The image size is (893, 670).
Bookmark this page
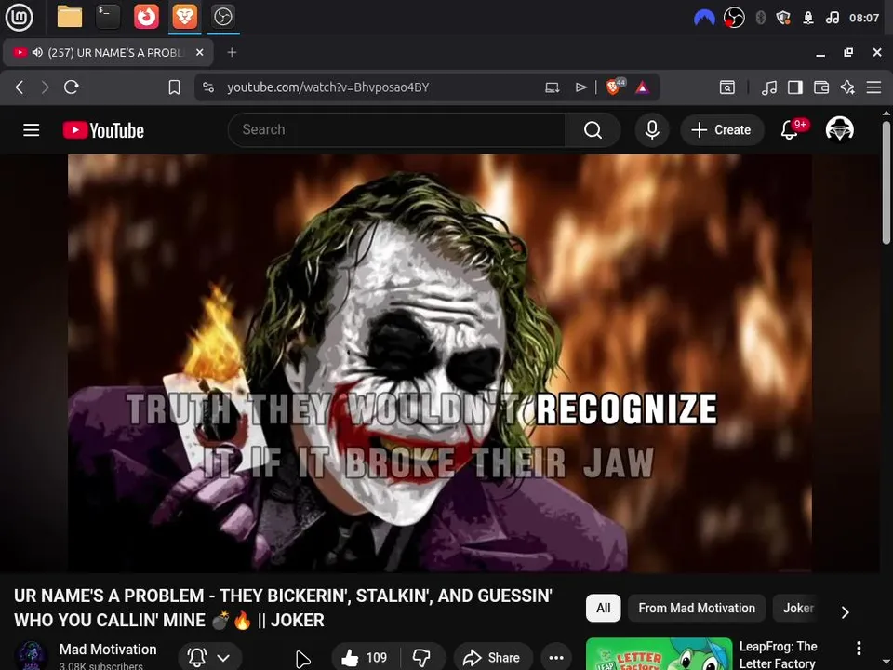point(174,87)
